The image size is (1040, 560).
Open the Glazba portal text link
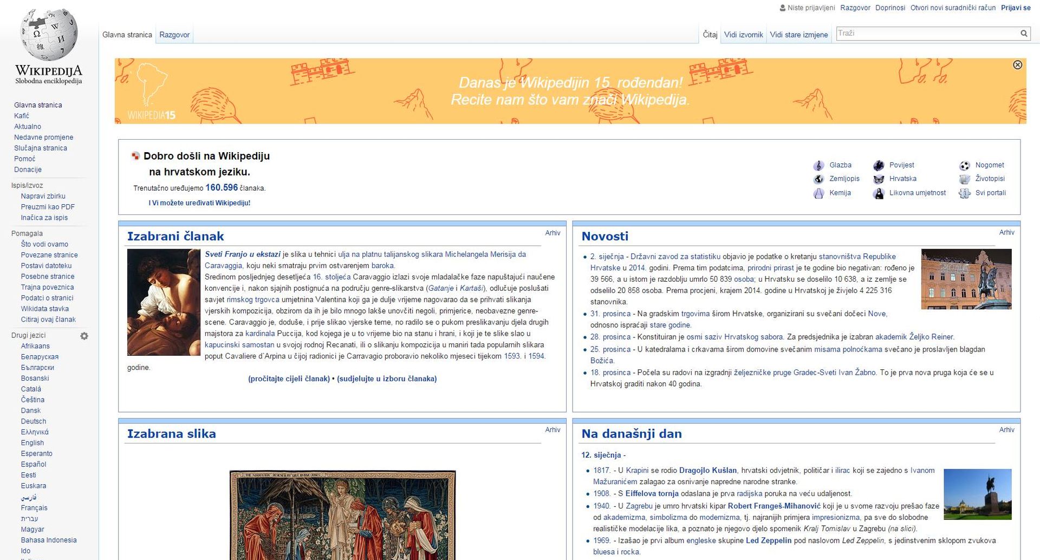point(840,165)
